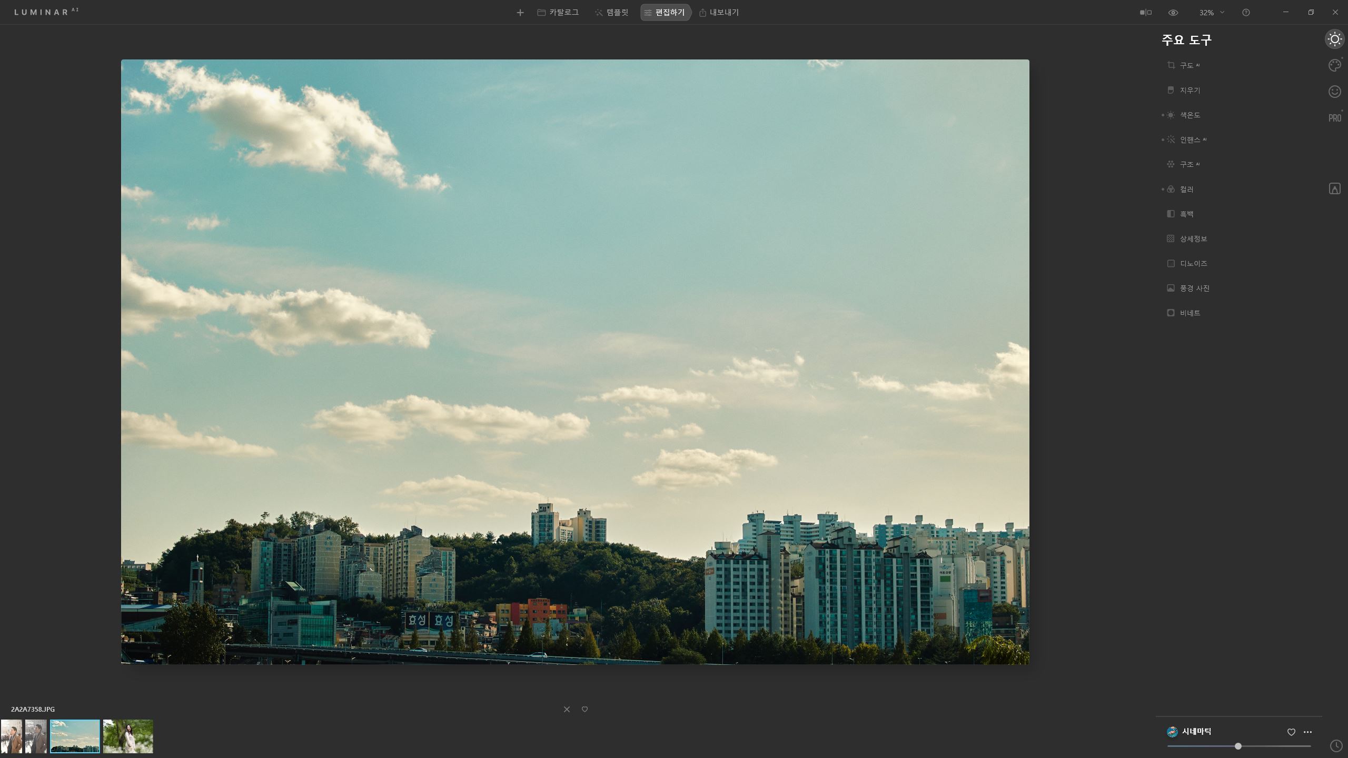Open the edit history clock icon
Screen dimensions: 1348x758
(x=1336, y=745)
